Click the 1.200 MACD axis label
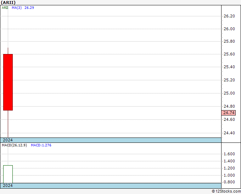This screenshot has width=241, height=194. (229, 168)
